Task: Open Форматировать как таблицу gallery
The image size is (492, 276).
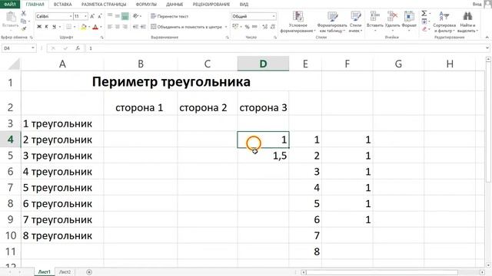Action: point(332,21)
